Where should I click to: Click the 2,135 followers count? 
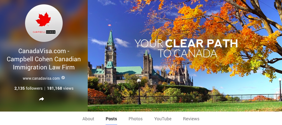click(x=29, y=88)
